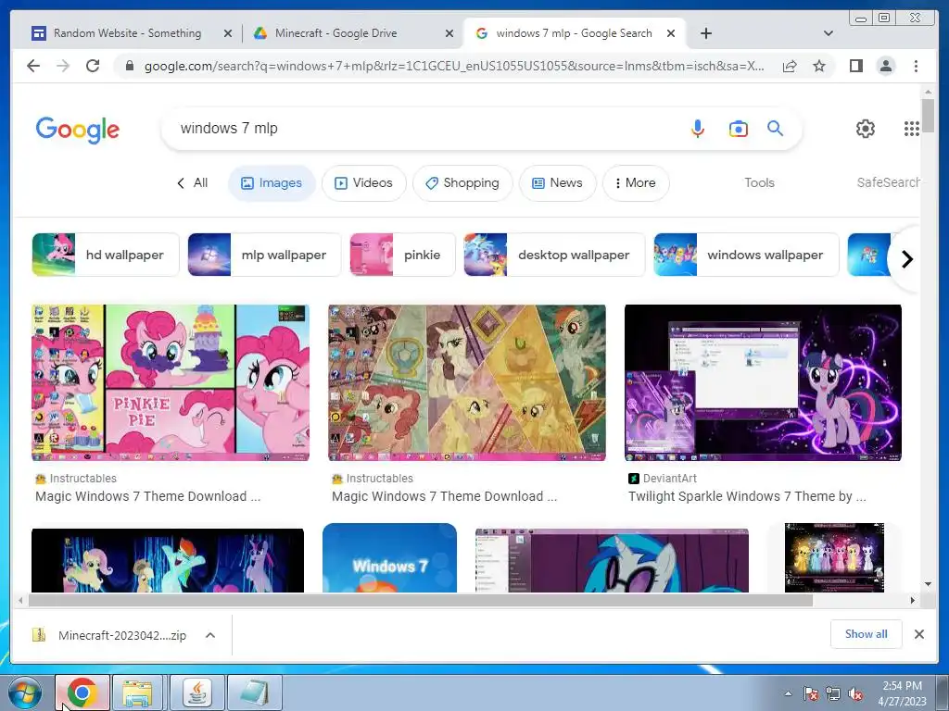Screen dimensions: 949x711
Task: Open the DJ pony with glasses thumbnail
Action: coord(612,560)
